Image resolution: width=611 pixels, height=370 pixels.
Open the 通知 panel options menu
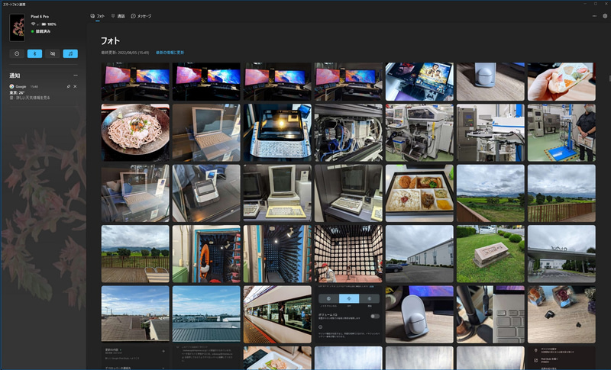coord(75,76)
